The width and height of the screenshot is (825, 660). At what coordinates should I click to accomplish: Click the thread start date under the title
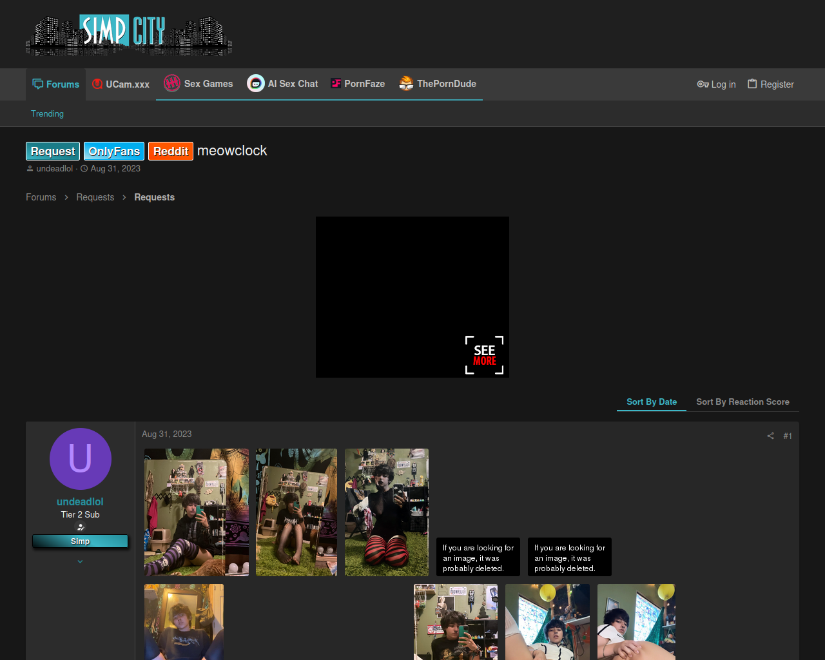tap(115, 169)
